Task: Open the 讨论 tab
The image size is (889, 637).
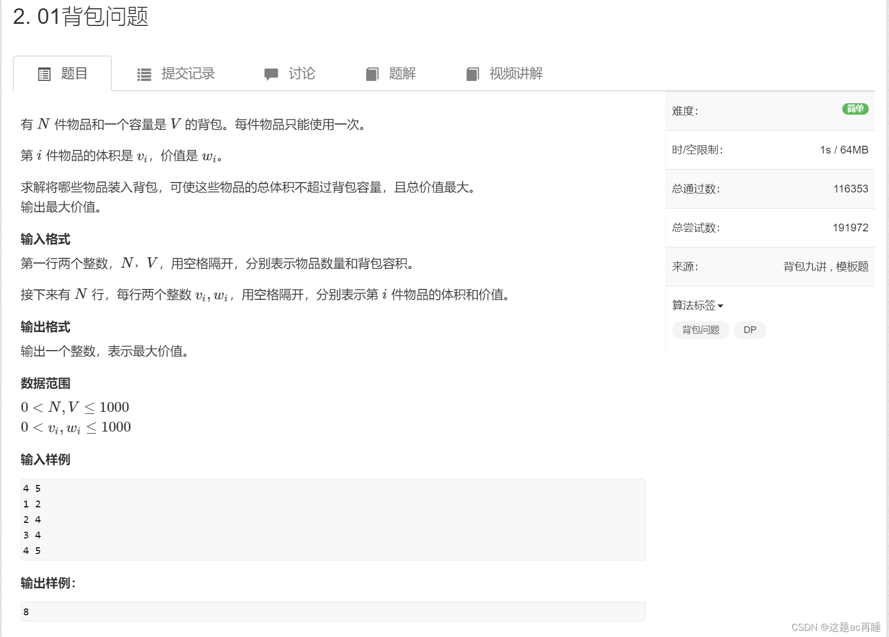Action: [x=302, y=74]
